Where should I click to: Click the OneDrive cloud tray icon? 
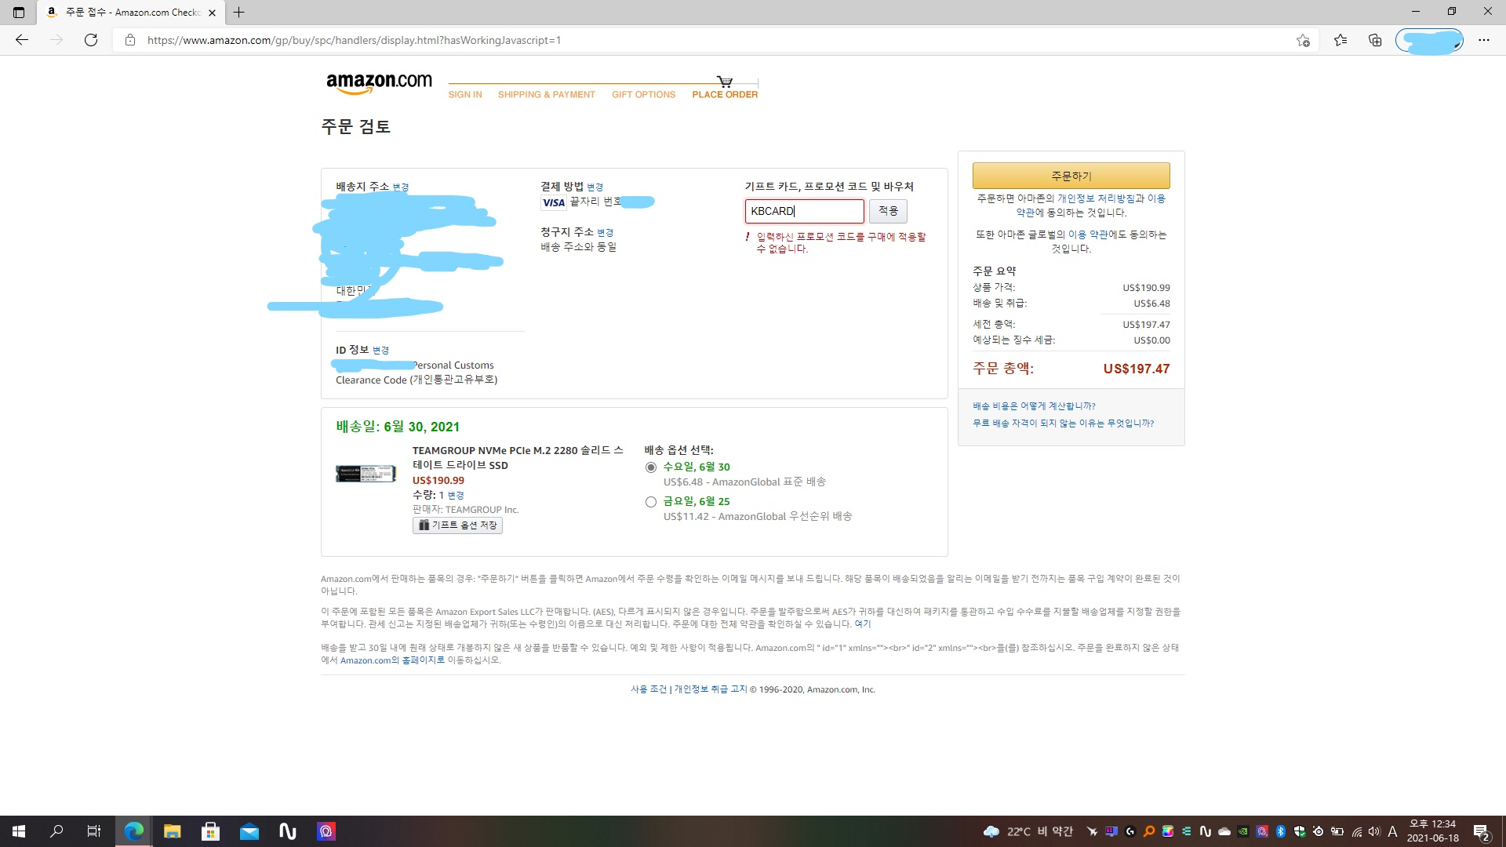click(1224, 831)
